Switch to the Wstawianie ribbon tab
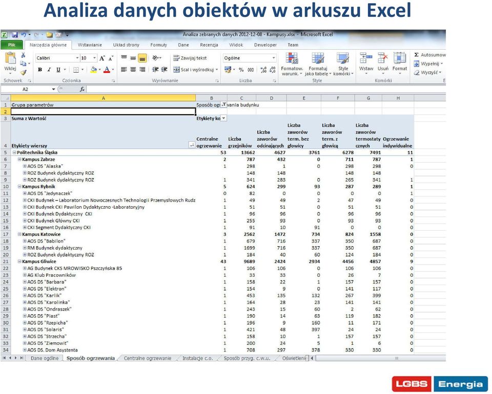This screenshot has width=492, height=394. pyautogui.click(x=90, y=45)
